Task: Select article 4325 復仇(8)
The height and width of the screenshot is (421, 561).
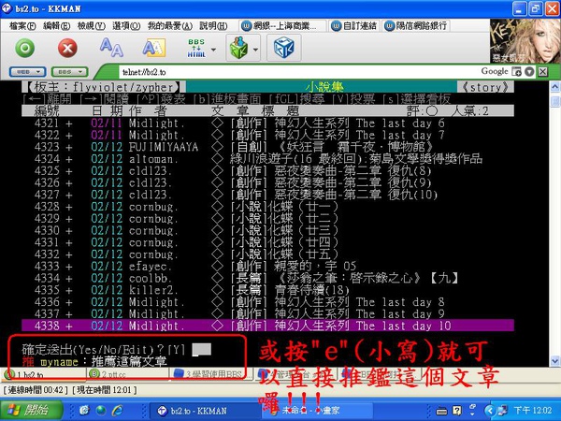Action: [267, 171]
